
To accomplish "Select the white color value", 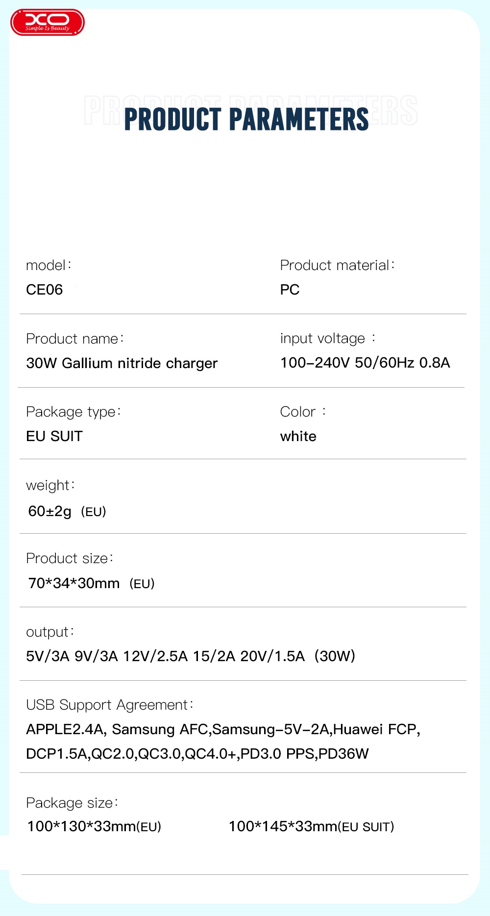I will (x=298, y=436).
